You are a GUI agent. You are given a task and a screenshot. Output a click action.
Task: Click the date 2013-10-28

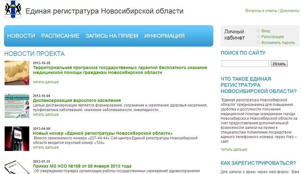42,63
